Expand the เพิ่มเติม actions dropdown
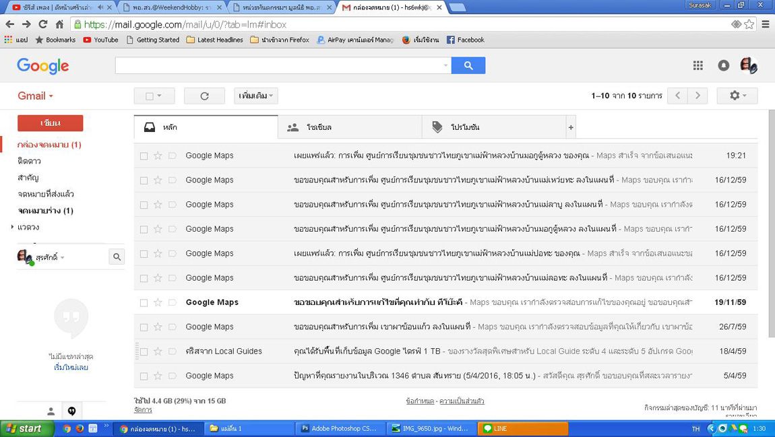The width and height of the screenshot is (775, 437). pyautogui.click(x=256, y=96)
